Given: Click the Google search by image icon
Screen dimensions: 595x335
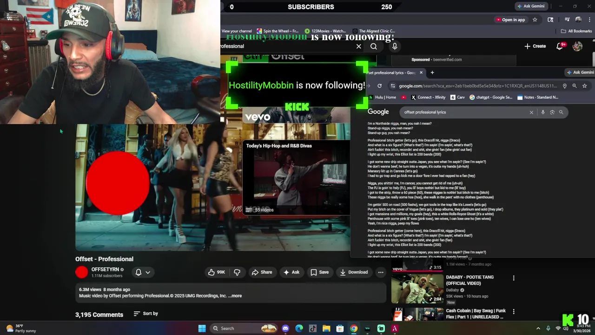Looking at the screenshot, I should tap(552, 112).
